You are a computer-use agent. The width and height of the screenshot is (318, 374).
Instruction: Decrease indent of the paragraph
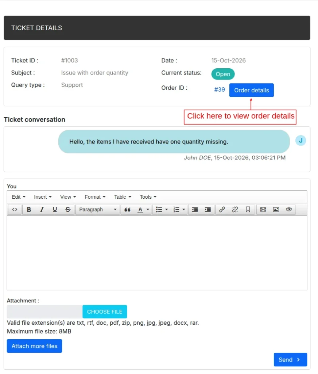[x=195, y=209]
